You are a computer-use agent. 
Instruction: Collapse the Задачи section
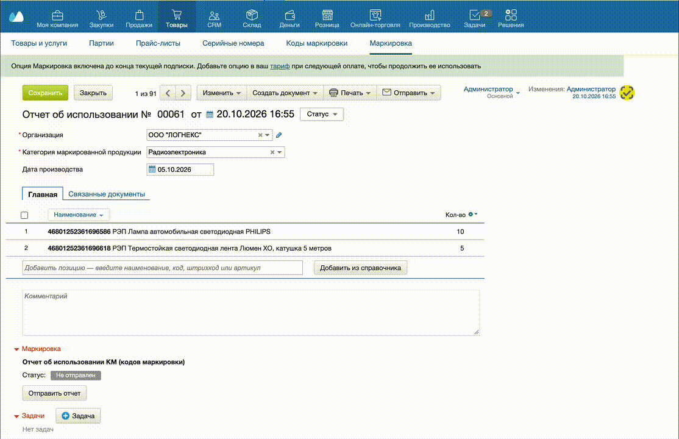[29, 416]
